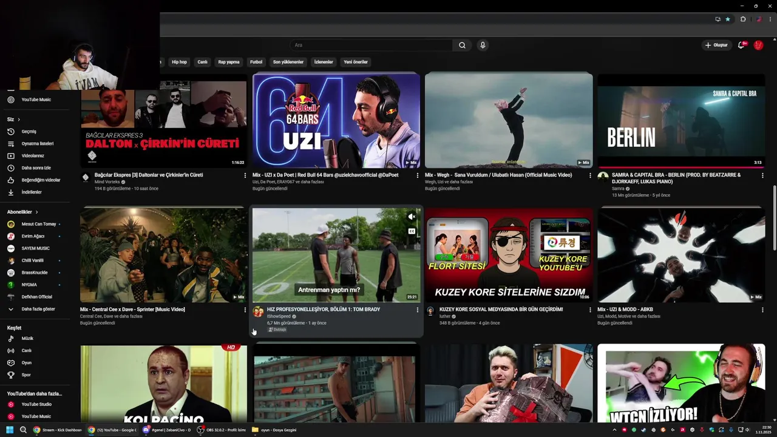777x437 pixels.
Task: Select the Yeni öneriler filter chip
Action: [356, 62]
